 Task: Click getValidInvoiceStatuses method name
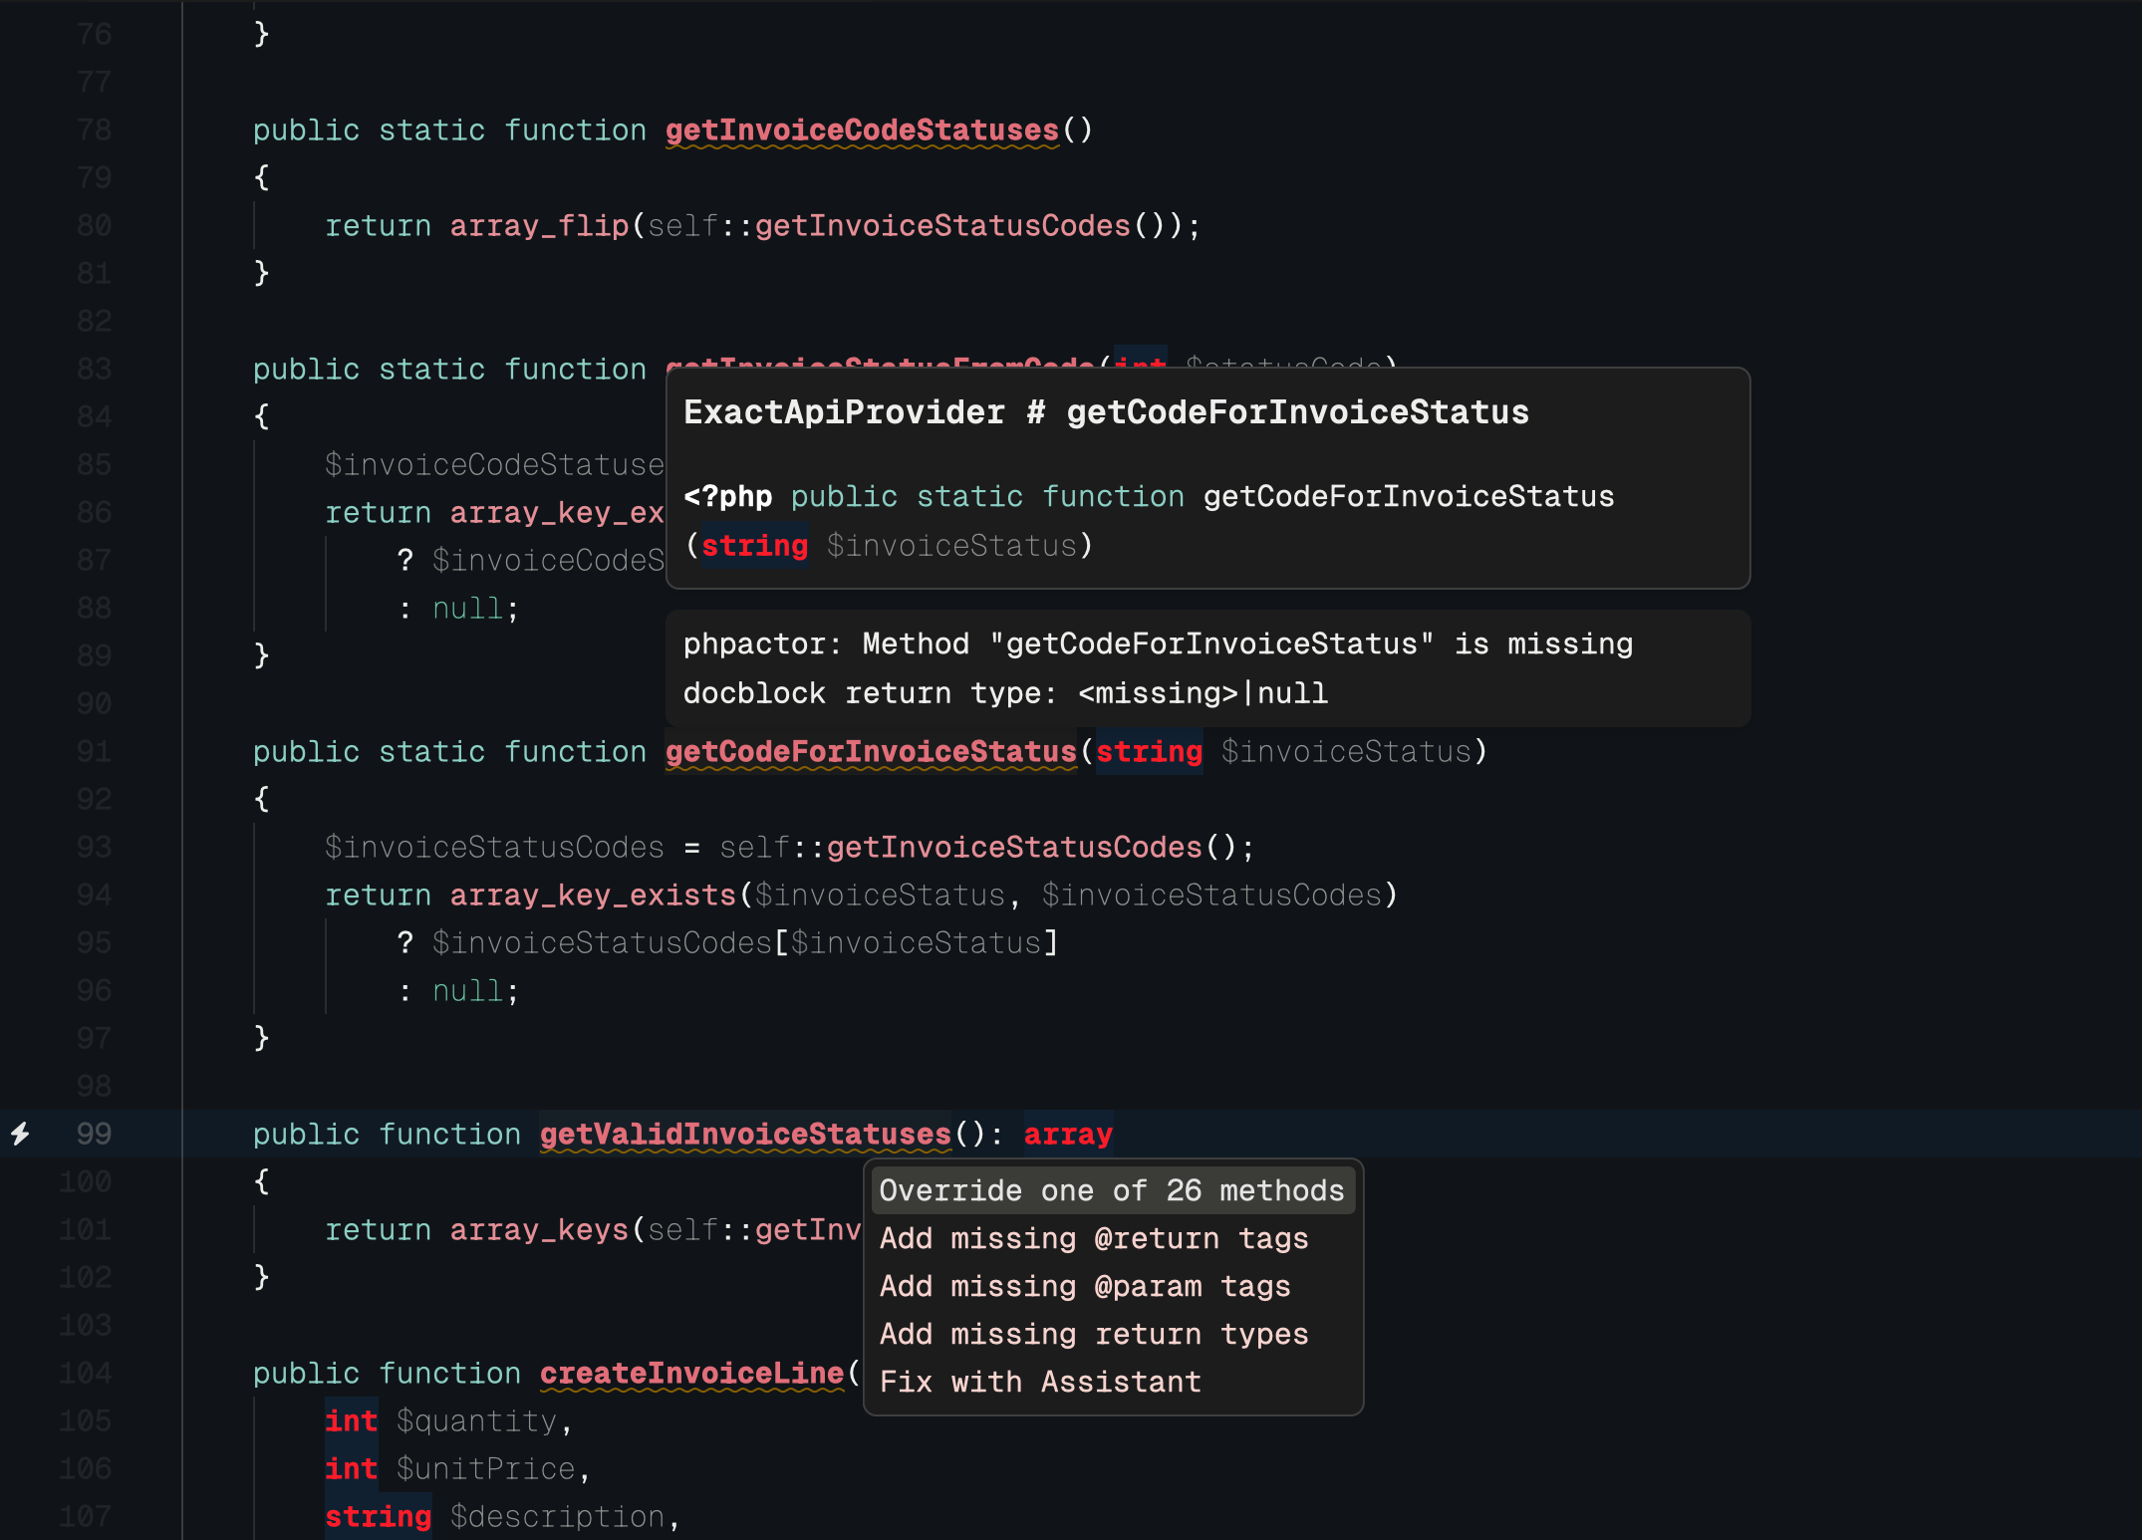click(745, 1135)
